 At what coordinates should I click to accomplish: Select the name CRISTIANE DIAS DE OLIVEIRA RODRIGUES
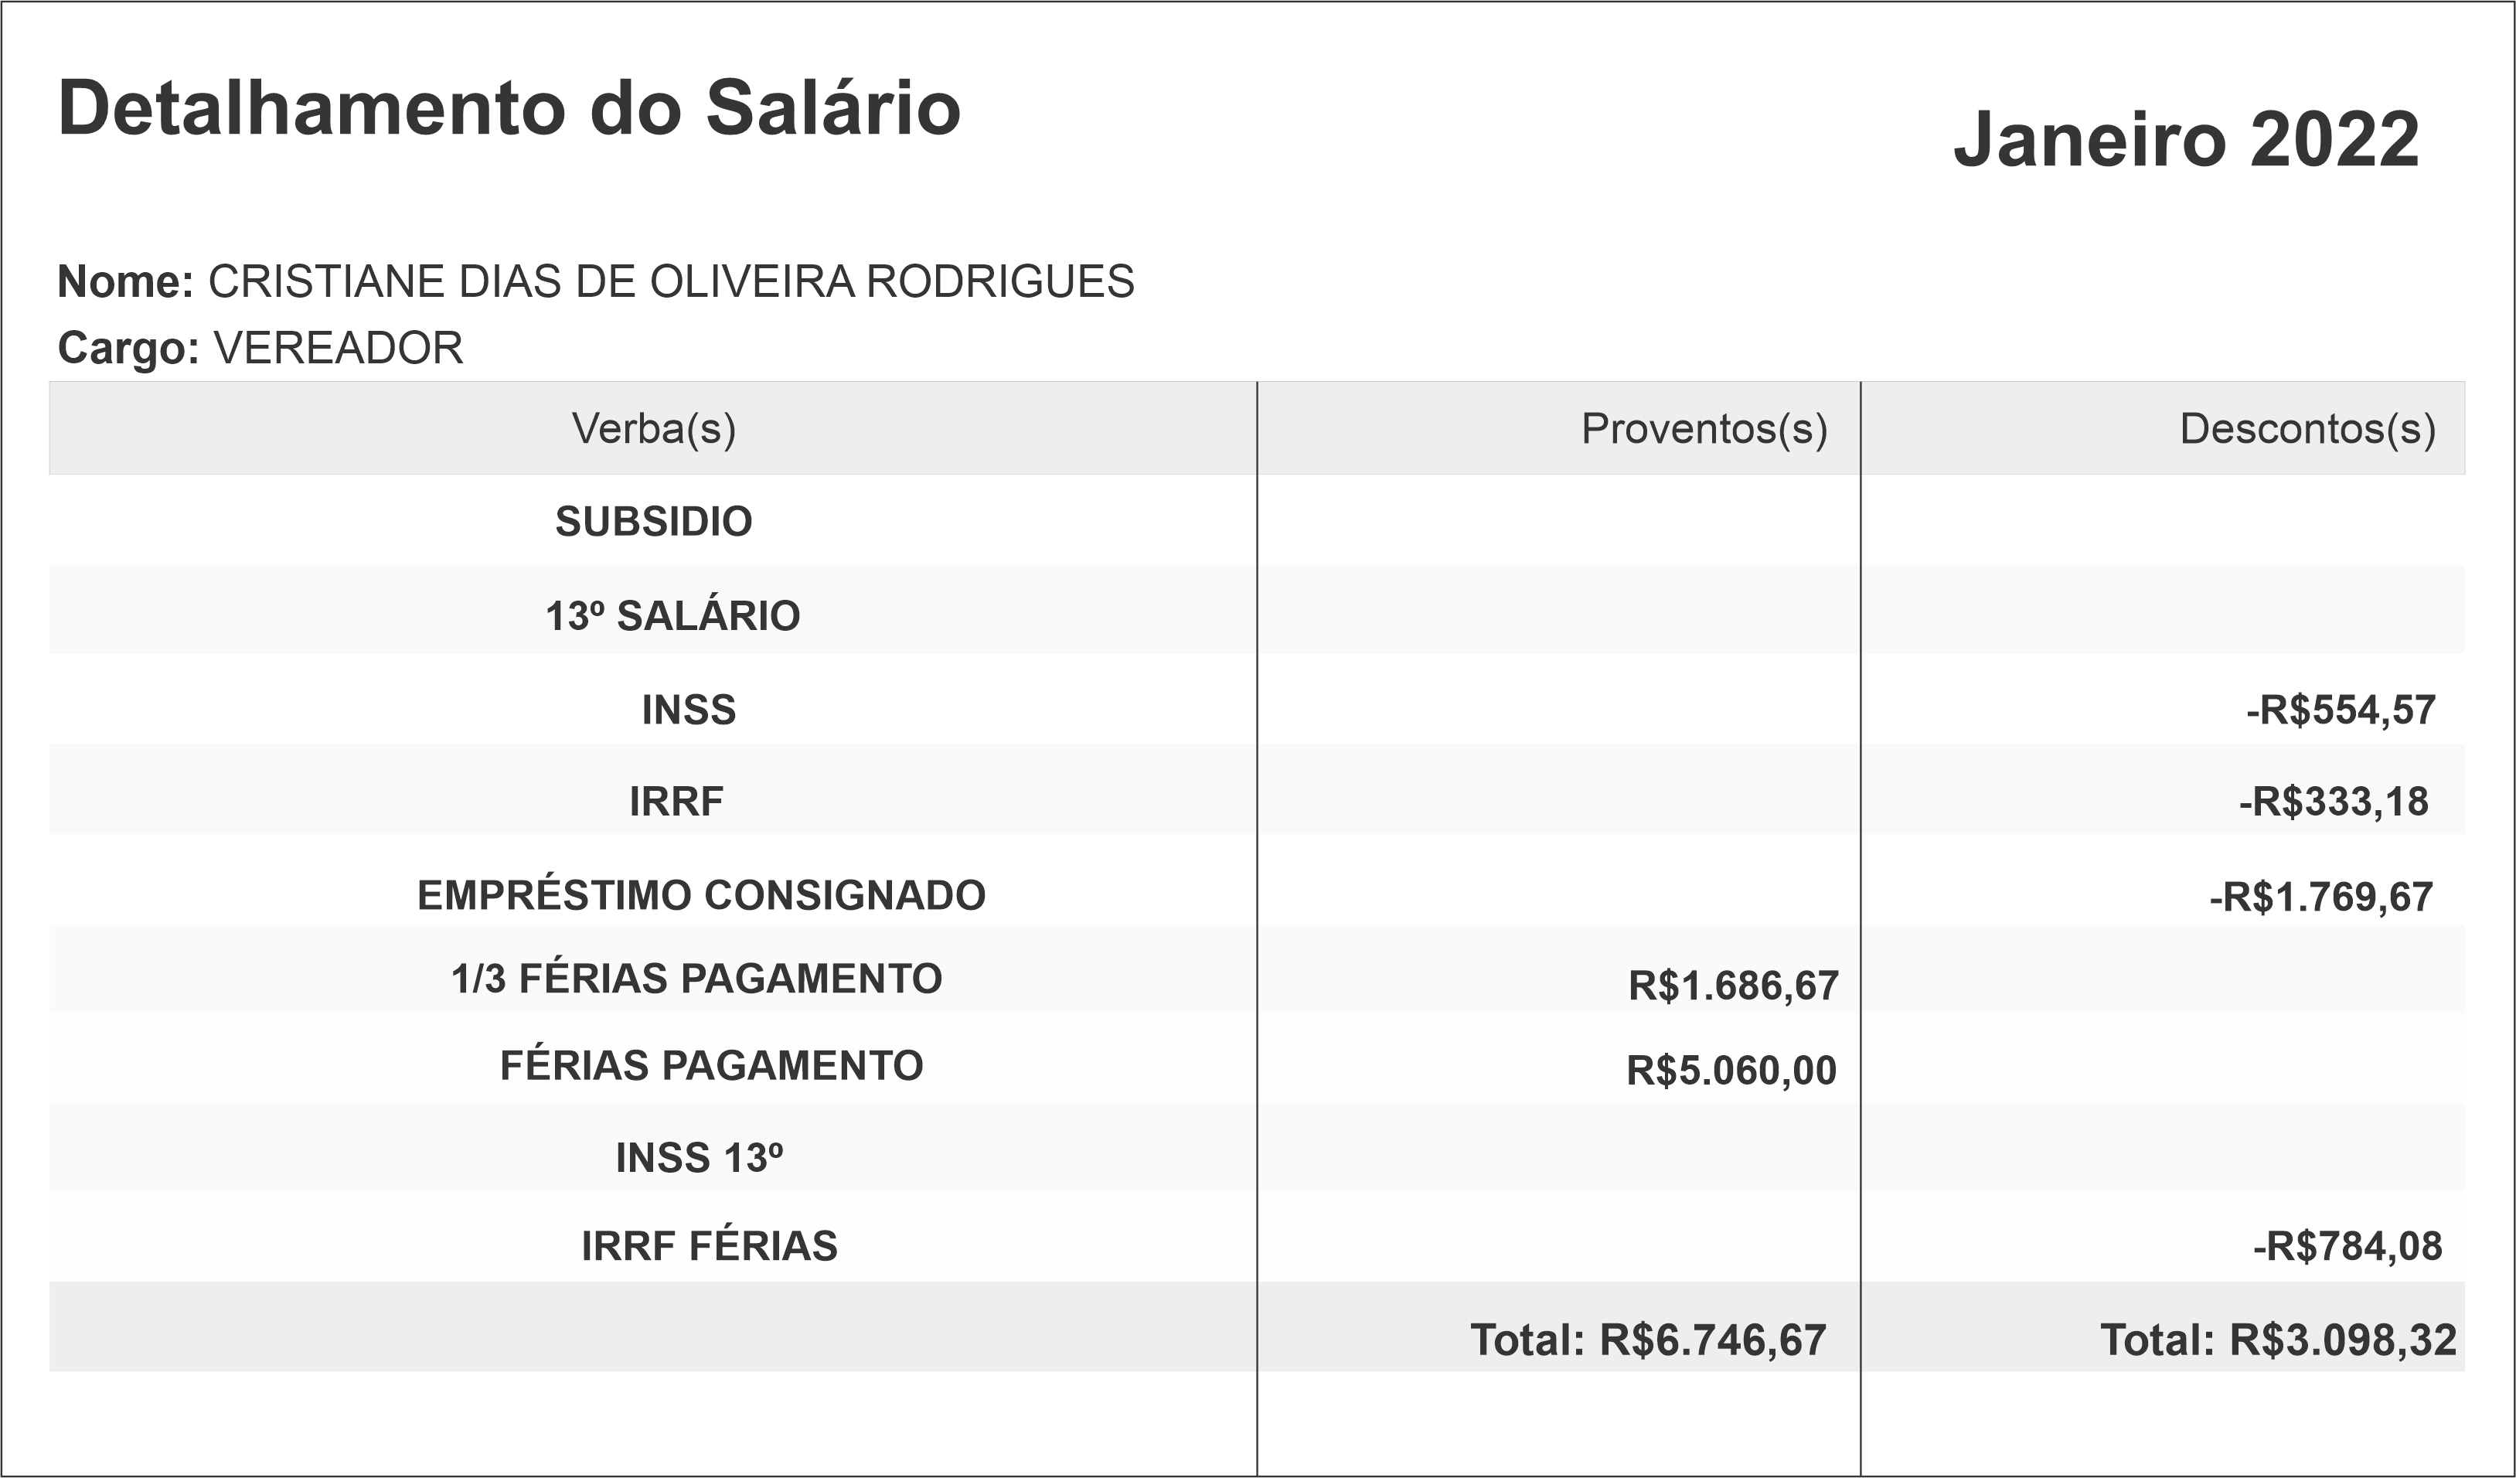pyautogui.click(x=670, y=281)
